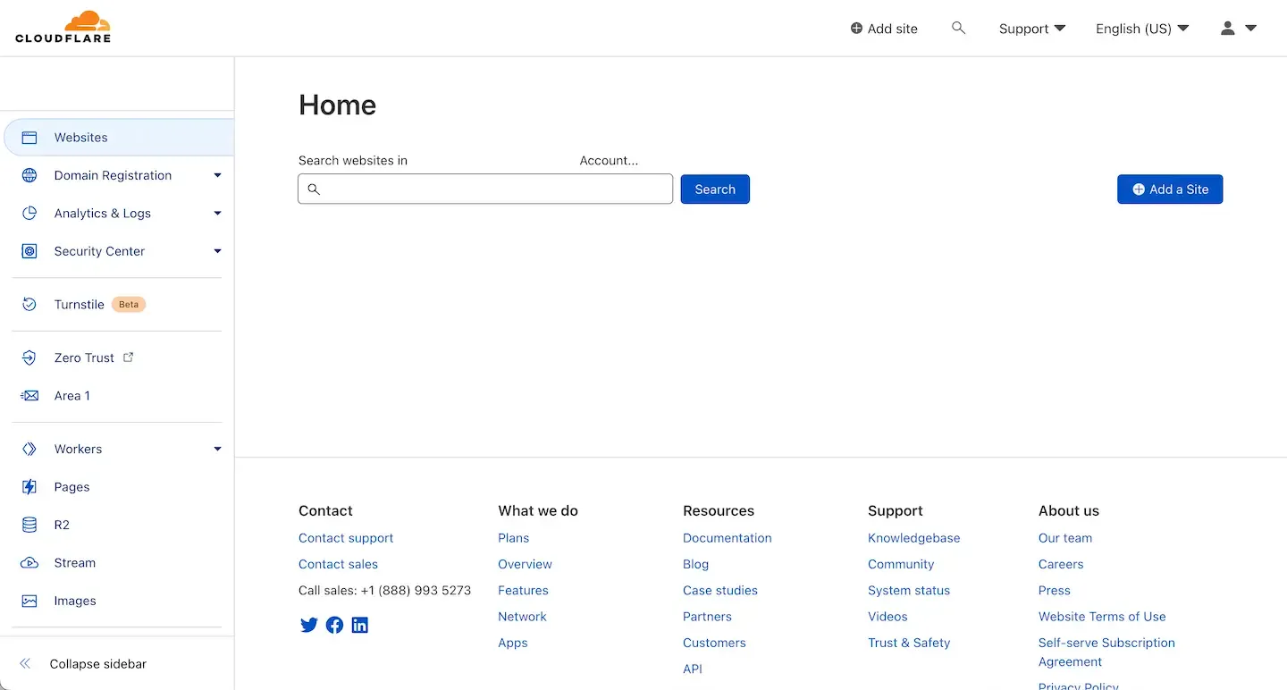Expand the Workers submenu arrow
Image resolution: width=1287 pixels, height=690 pixels.
pos(217,449)
